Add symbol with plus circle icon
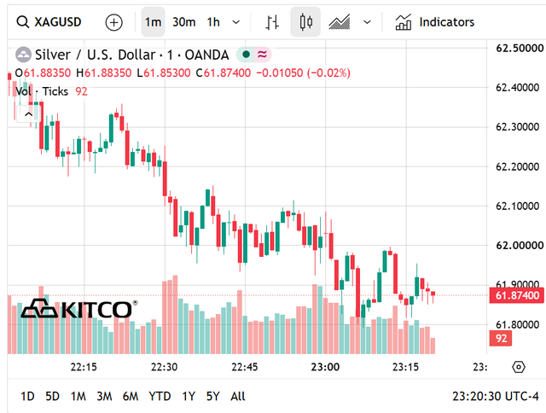Image resolution: width=546 pixels, height=413 pixels. click(x=113, y=22)
